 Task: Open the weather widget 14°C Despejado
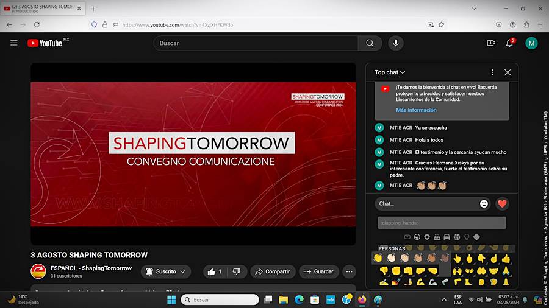click(23, 299)
